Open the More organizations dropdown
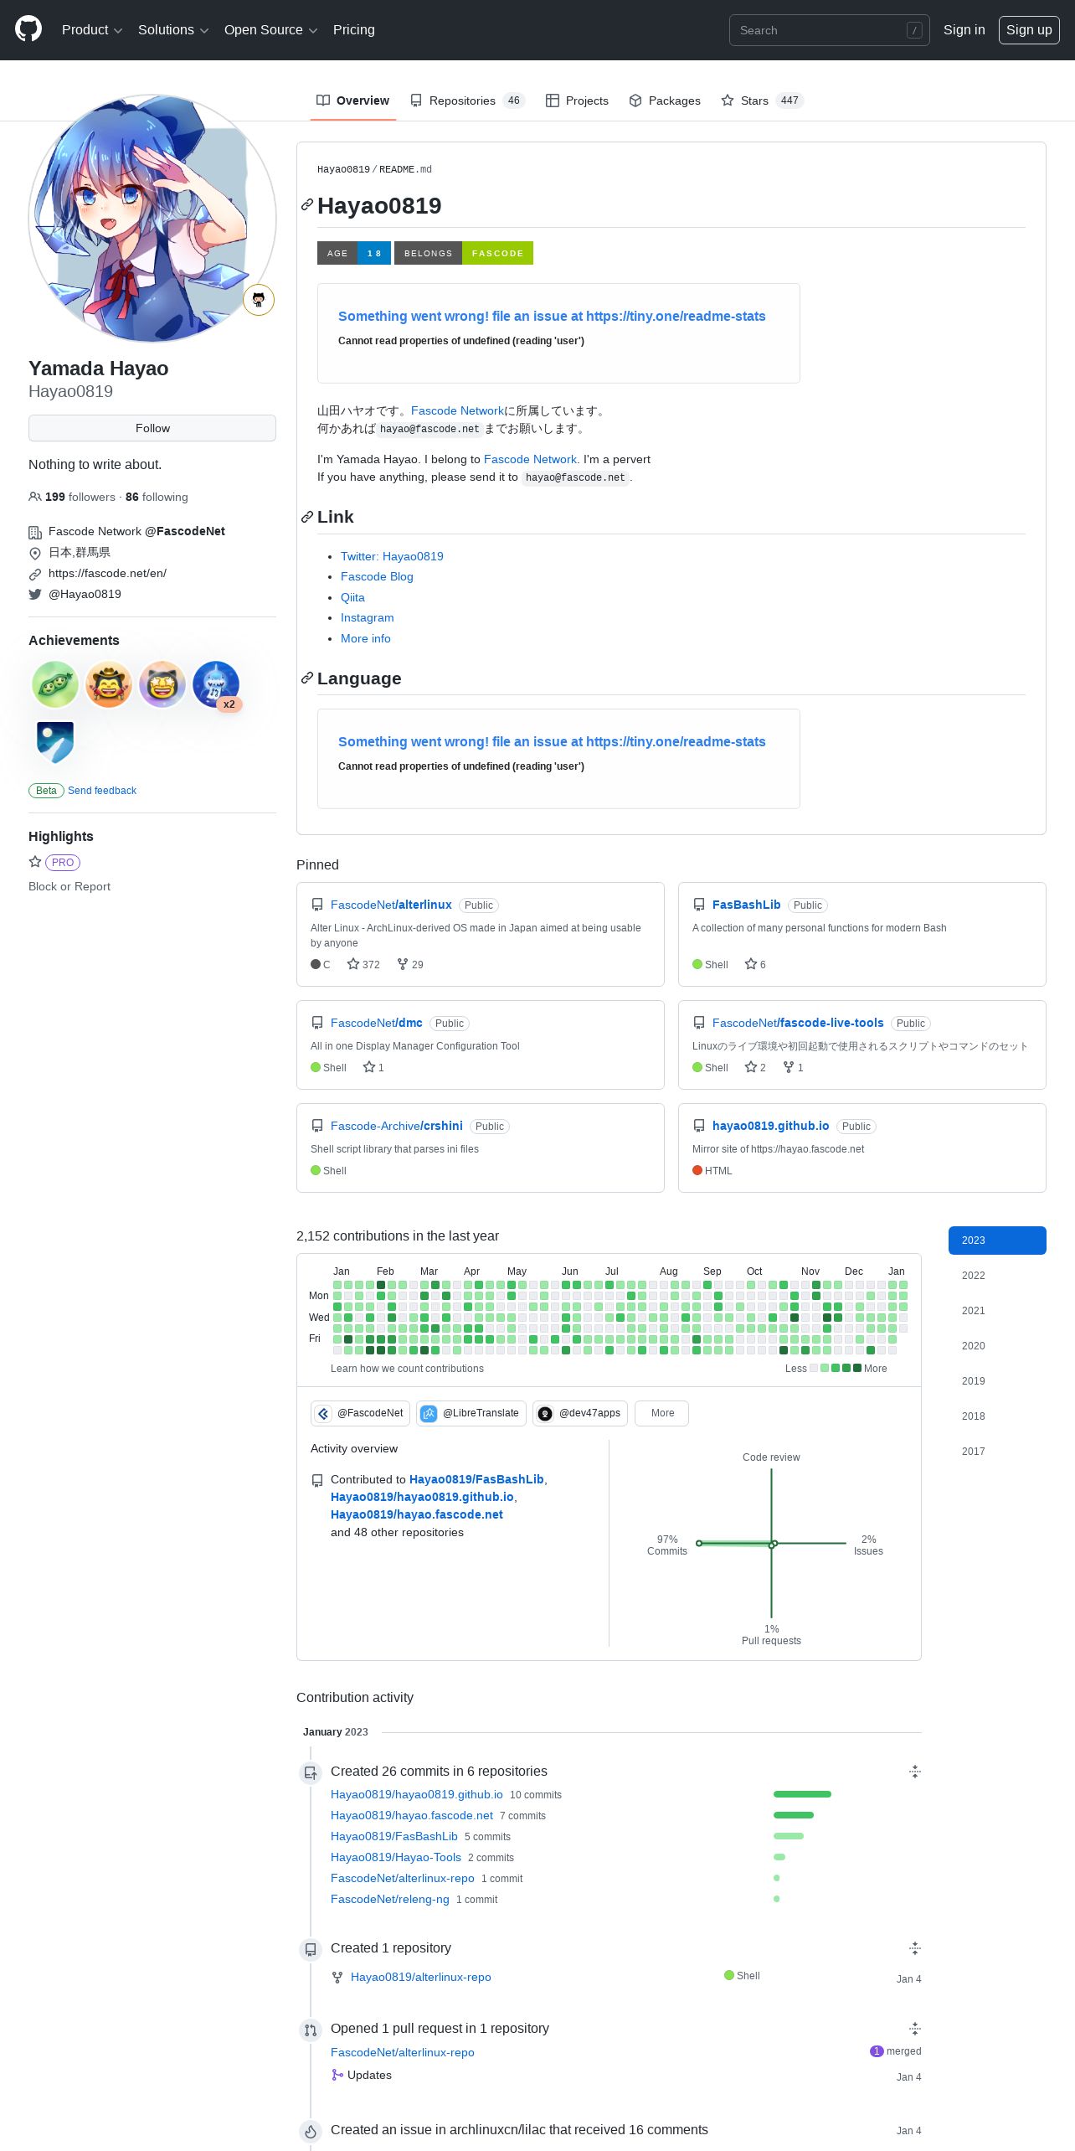The height and width of the screenshot is (2151, 1075). point(661,1413)
